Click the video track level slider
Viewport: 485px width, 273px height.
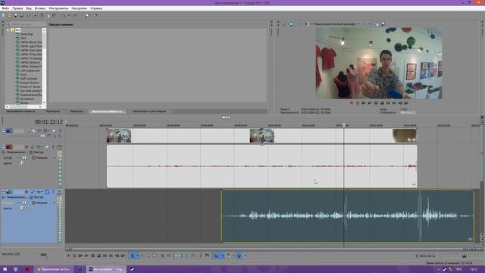42,136
